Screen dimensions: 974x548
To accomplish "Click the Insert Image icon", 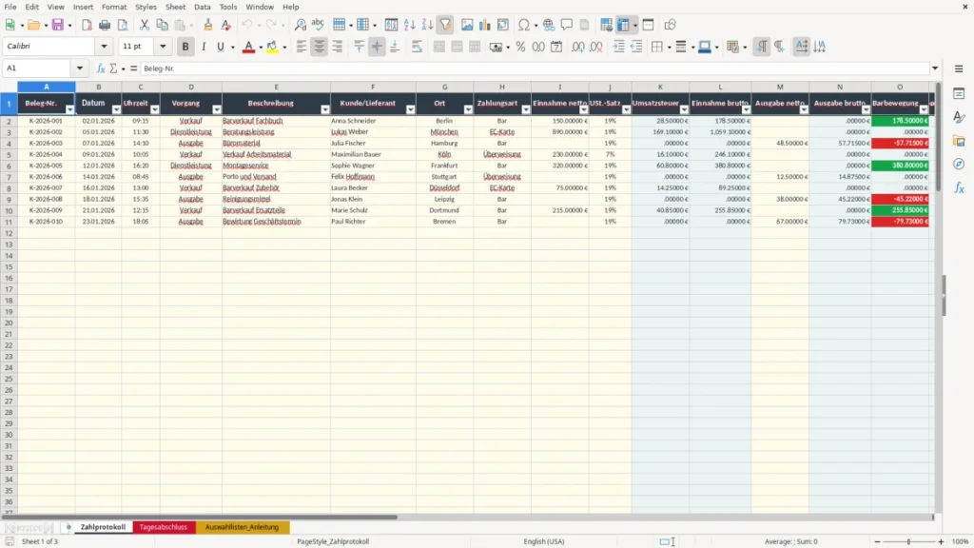I will coord(467,25).
